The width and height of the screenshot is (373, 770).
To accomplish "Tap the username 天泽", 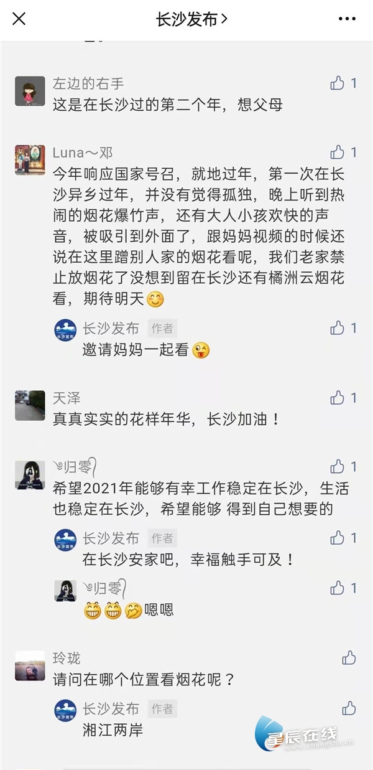I will coord(67,398).
